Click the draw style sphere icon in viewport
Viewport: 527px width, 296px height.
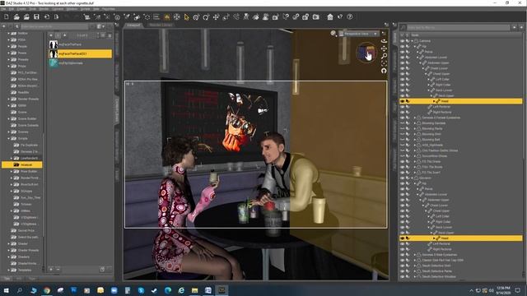click(x=333, y=33)
